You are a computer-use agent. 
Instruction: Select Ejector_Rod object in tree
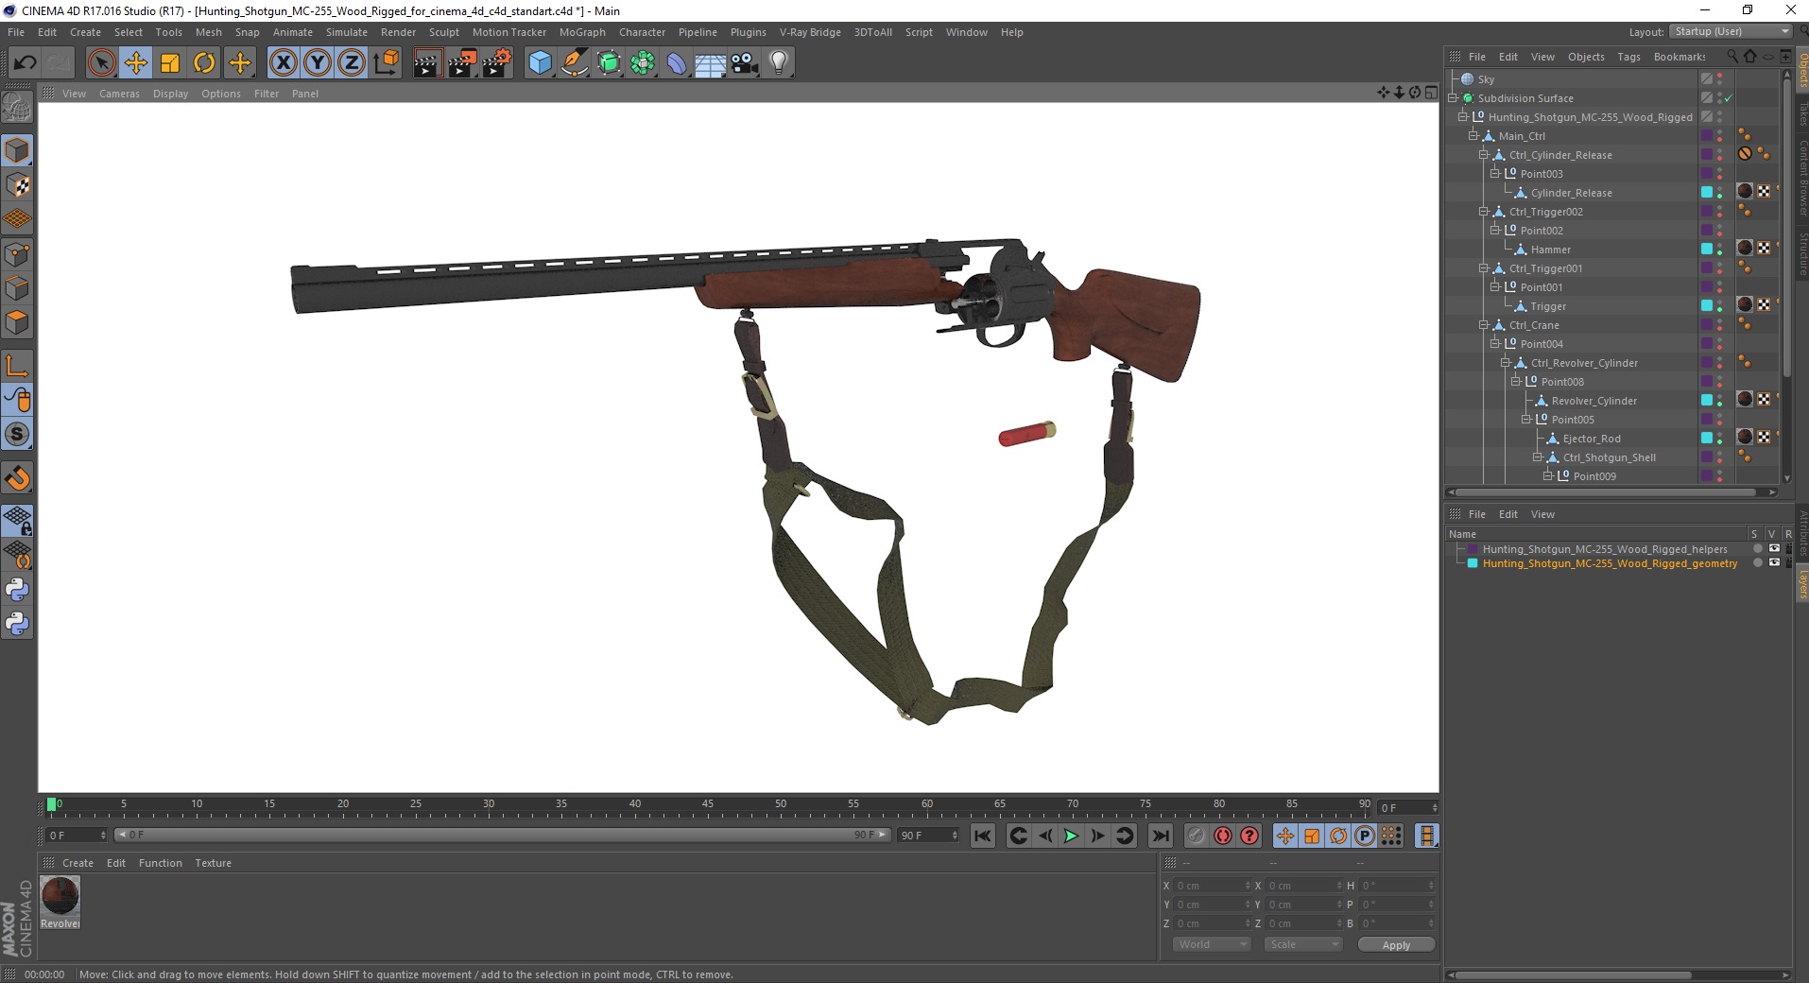click(1591, 438)
